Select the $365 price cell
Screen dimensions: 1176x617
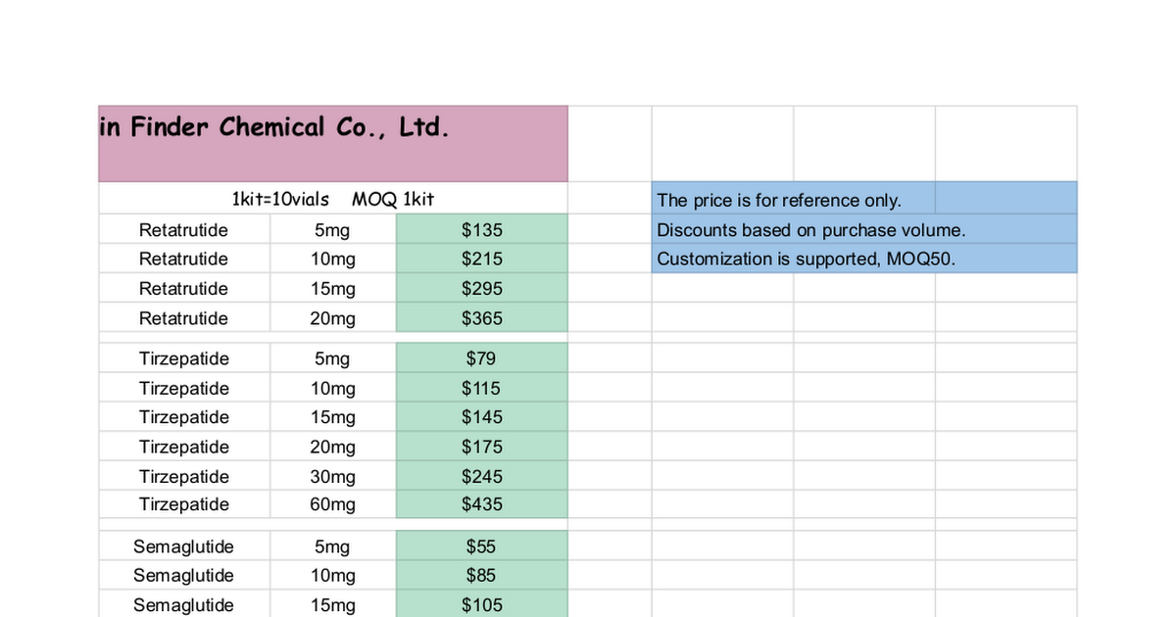click(482, 317)
